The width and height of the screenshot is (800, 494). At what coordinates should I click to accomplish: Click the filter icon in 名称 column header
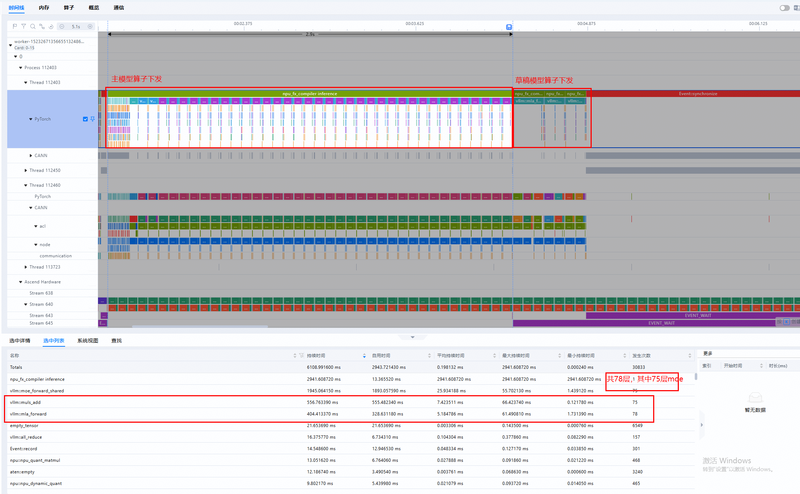click(301, 356)
